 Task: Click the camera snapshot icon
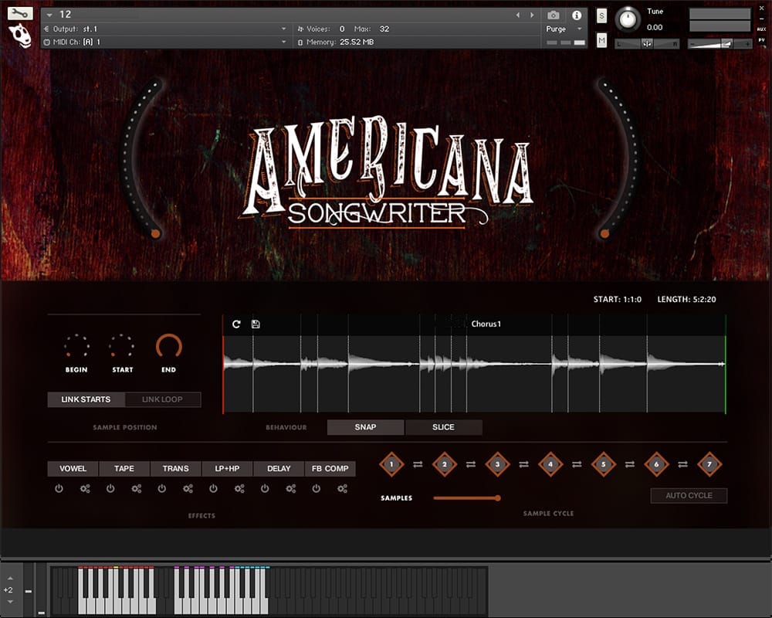553,15
